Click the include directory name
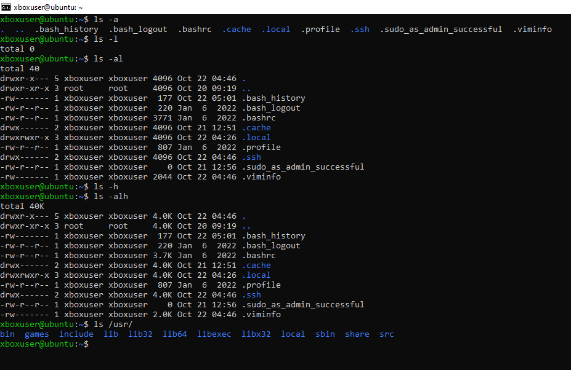This screenshot has height=370, width=571. [x=76, y=334]
